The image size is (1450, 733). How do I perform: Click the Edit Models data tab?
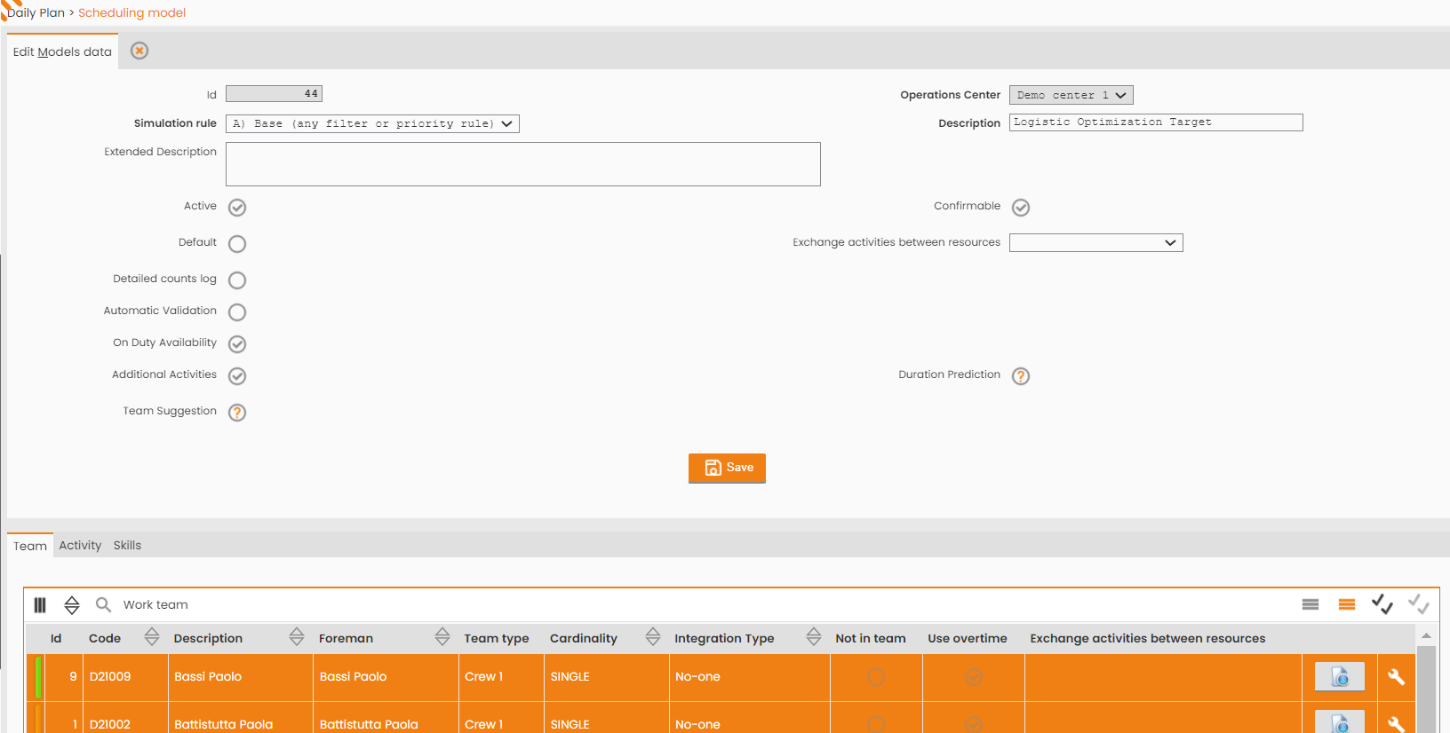pyautogui.click(x=62, y=51)
